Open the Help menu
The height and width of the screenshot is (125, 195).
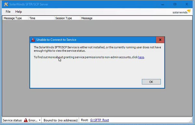click(x=19, y=12)
